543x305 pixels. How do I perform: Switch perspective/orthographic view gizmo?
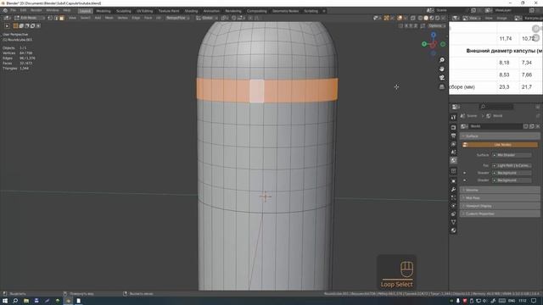point(442,86)
